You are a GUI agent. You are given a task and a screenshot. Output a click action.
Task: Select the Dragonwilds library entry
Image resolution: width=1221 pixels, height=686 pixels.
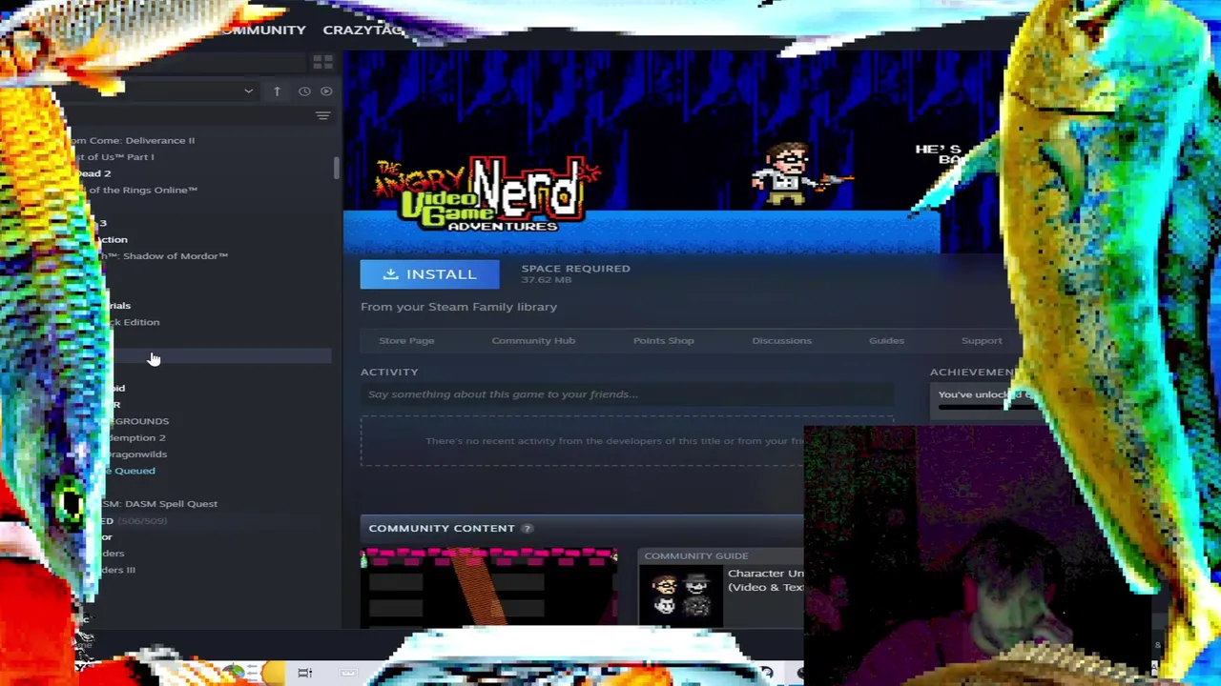[x=136, y=454]
